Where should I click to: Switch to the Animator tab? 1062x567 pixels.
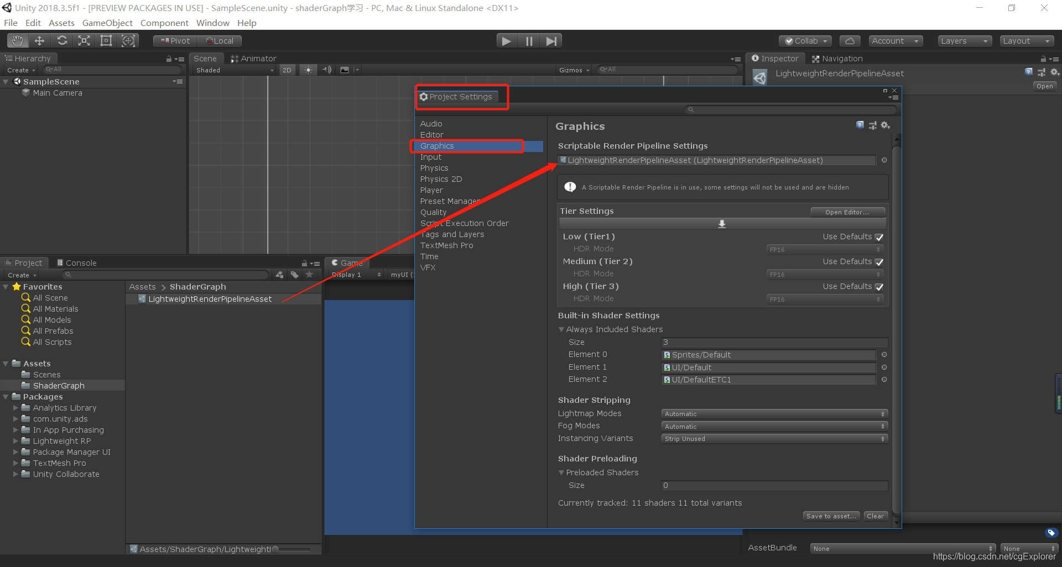[253, 59]
